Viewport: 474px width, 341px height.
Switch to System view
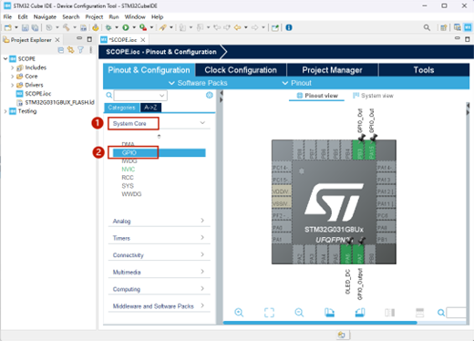pos(373,96)
